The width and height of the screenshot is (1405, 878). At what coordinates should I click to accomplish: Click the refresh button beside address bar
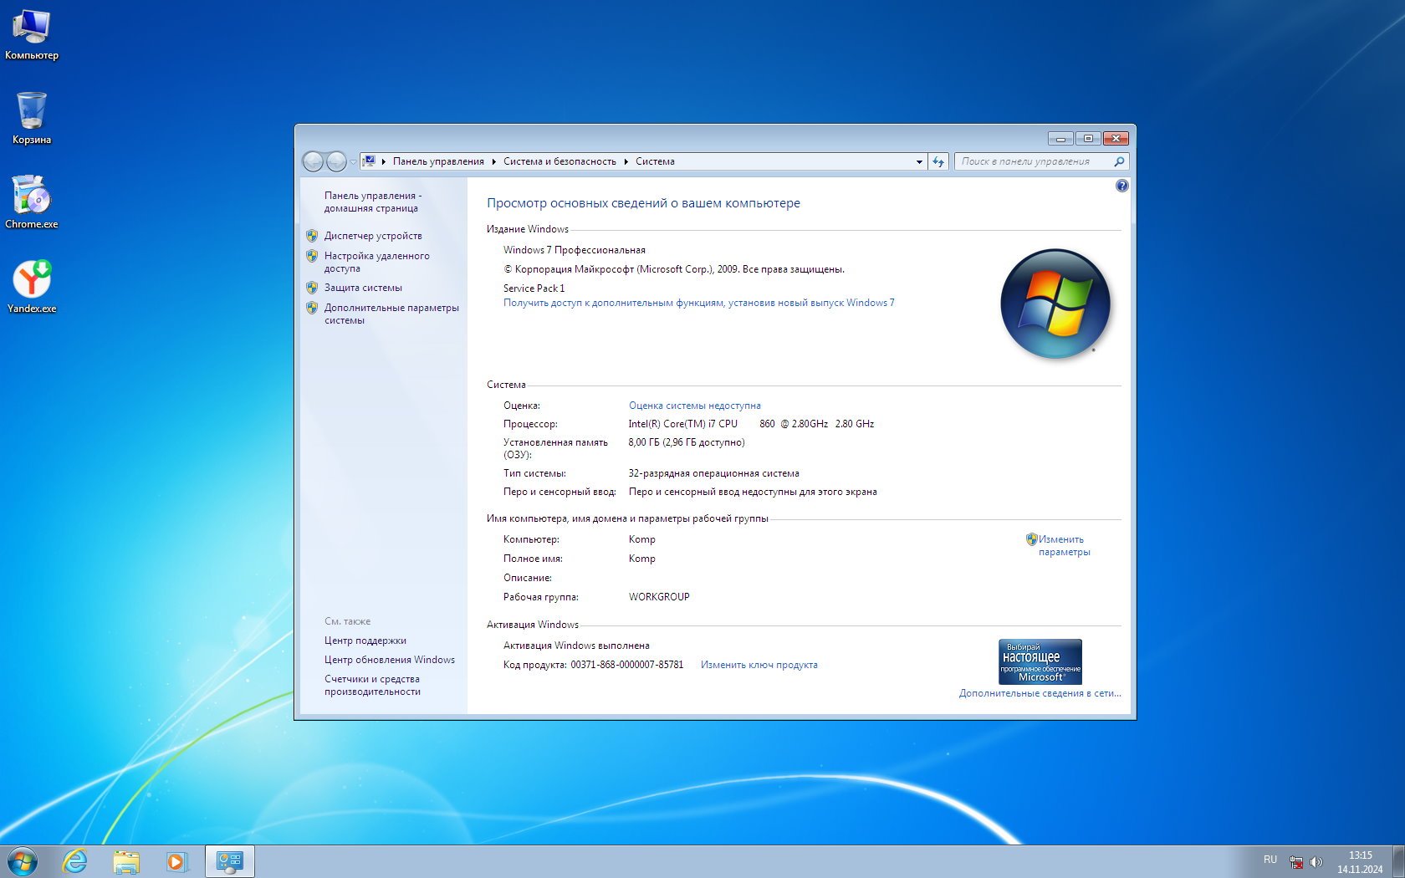938,161
